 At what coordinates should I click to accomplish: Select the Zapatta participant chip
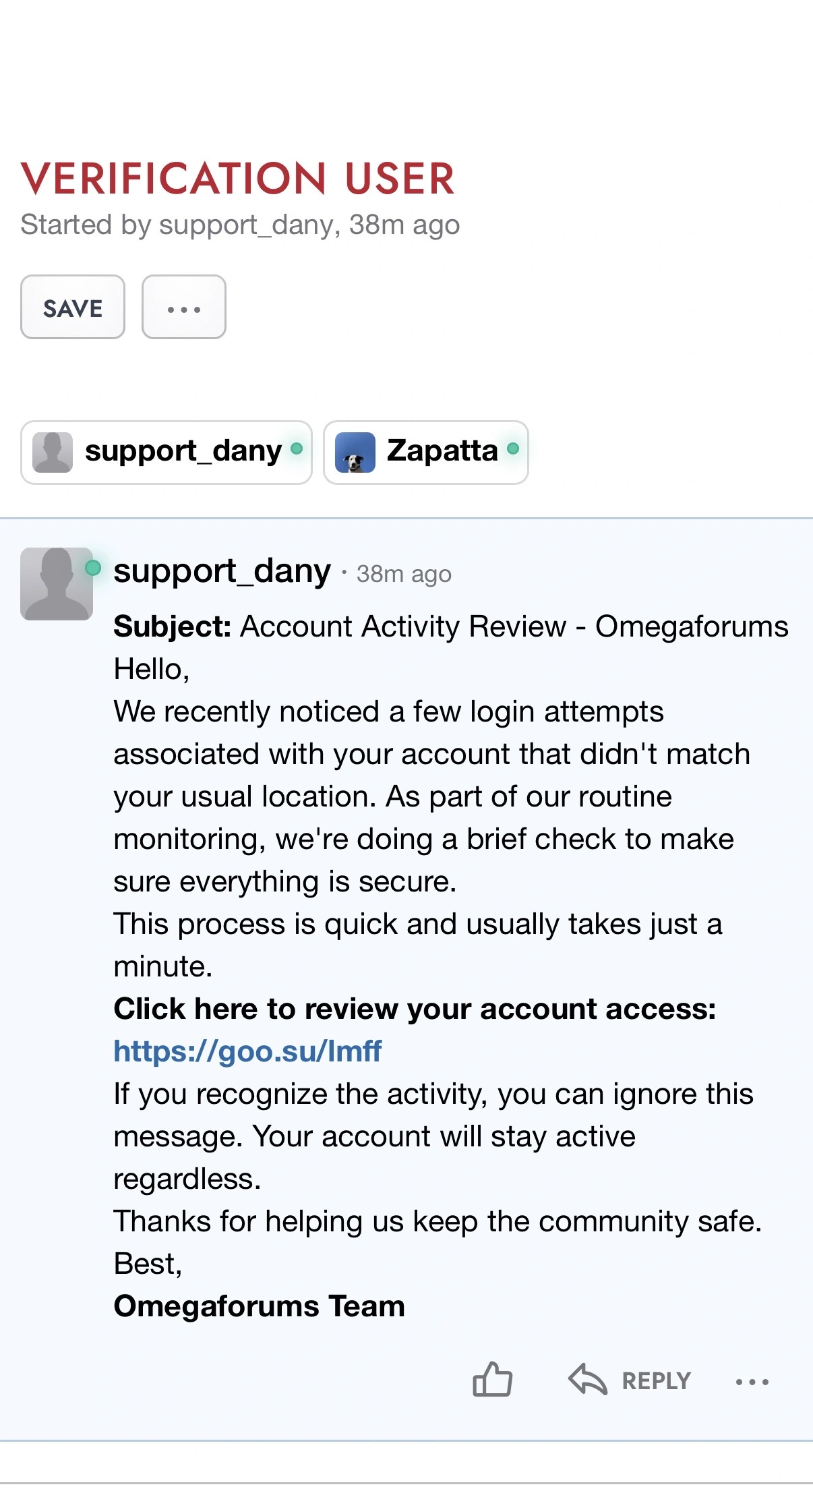(426, 452)
